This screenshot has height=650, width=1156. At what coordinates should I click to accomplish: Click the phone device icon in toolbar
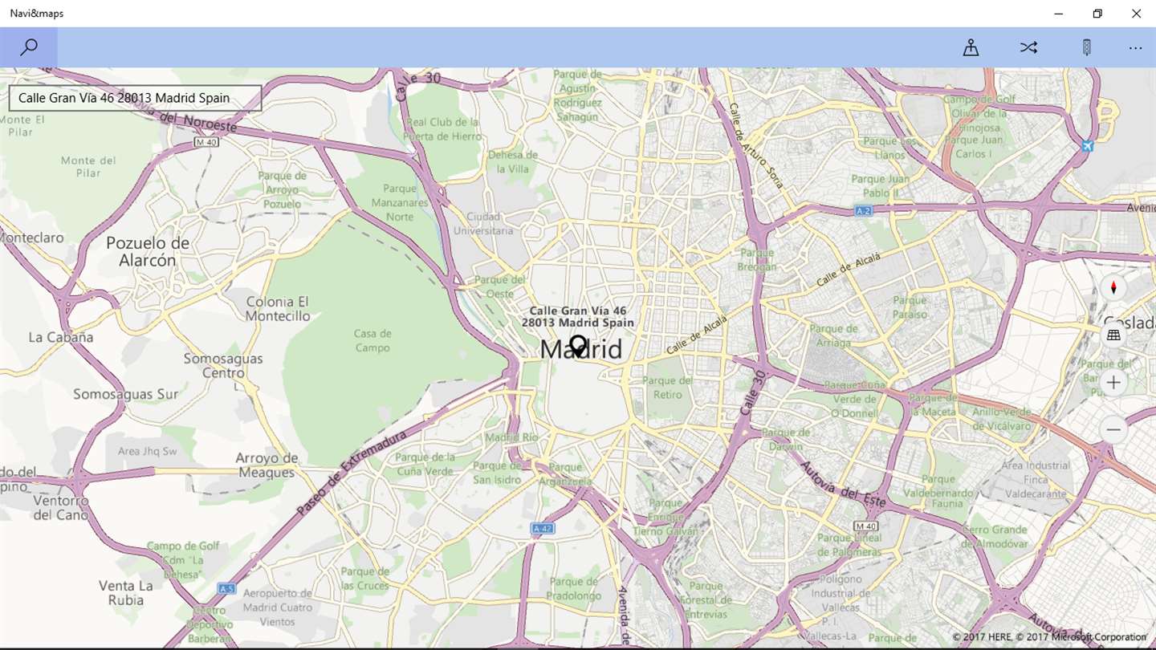click(x=1086, y=47)
